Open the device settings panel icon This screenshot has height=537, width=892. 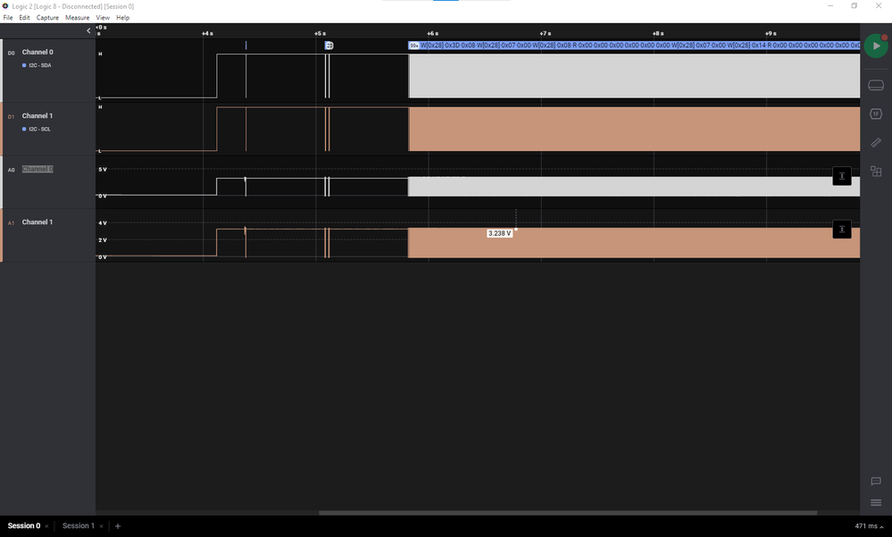tap(876, 86)
